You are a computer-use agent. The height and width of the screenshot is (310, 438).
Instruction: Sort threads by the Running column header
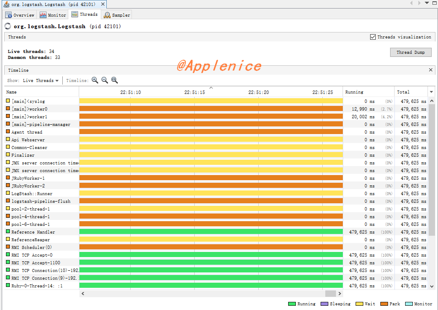[x=368, y=92]
